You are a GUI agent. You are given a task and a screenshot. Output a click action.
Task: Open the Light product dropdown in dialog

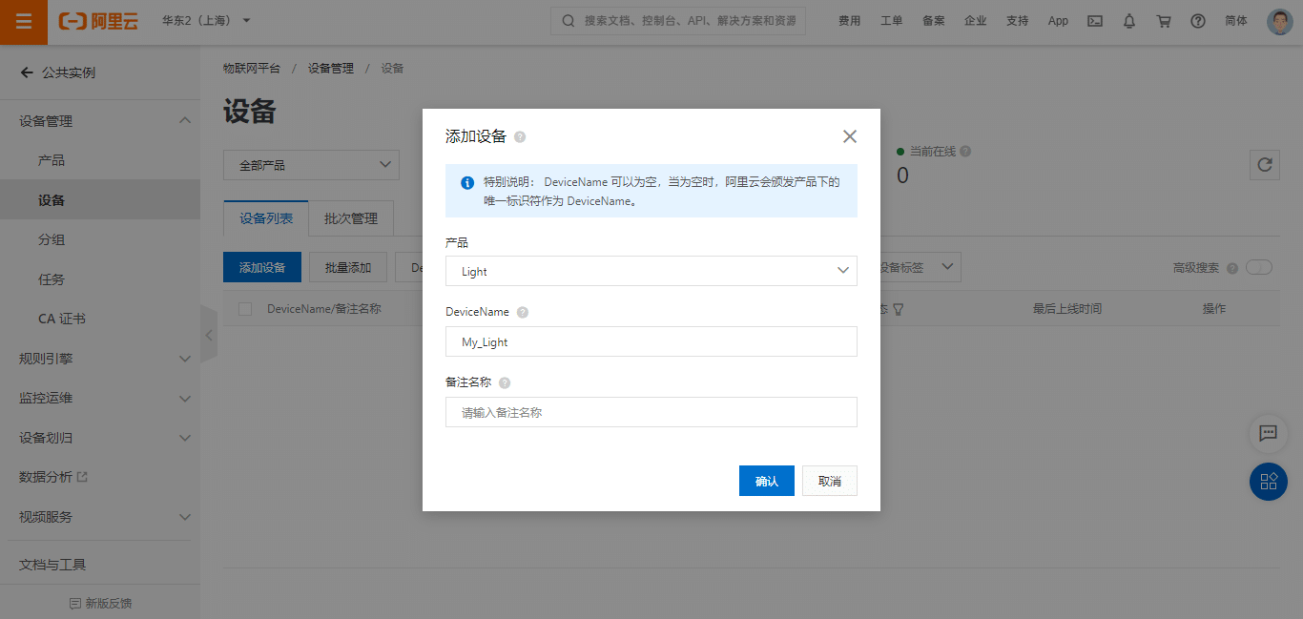(x=651, y=271)
